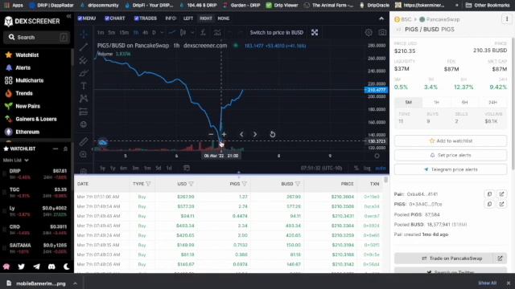The height and width of the screenshot is (289, 515).
Task: Toggle percent scale on chart
Action: click(x=356, y=168)
